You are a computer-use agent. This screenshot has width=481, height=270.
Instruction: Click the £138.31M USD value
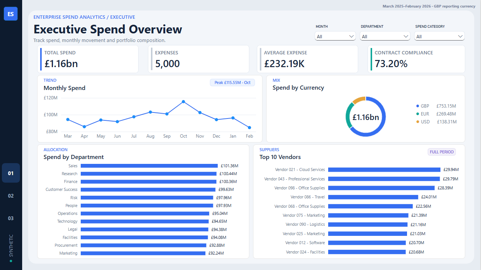pos(446,122)
